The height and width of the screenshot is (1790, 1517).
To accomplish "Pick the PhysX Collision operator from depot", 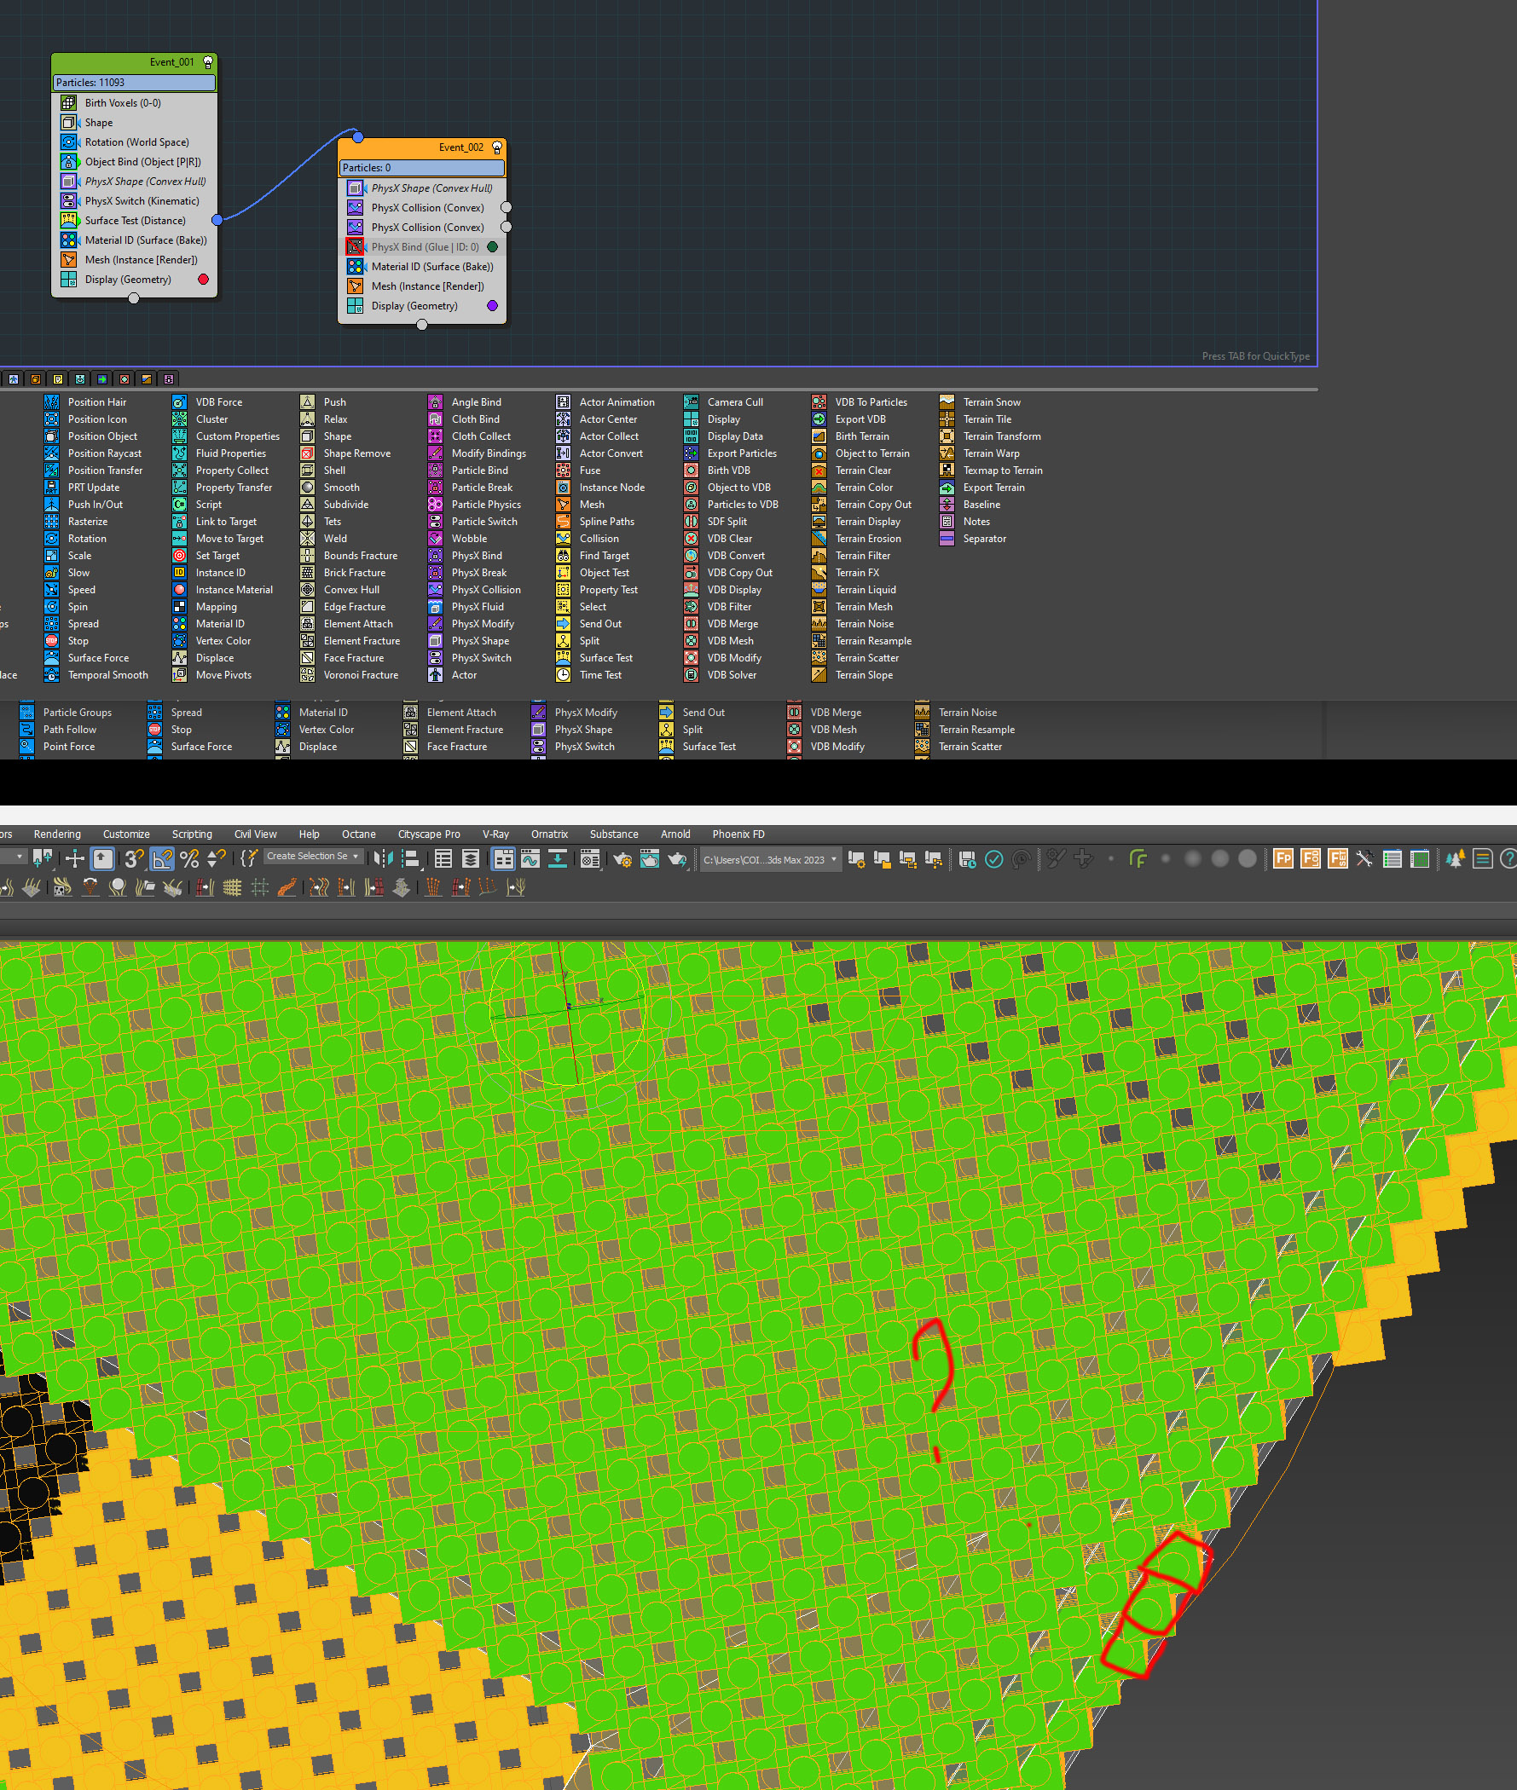I will click(486, 590).
